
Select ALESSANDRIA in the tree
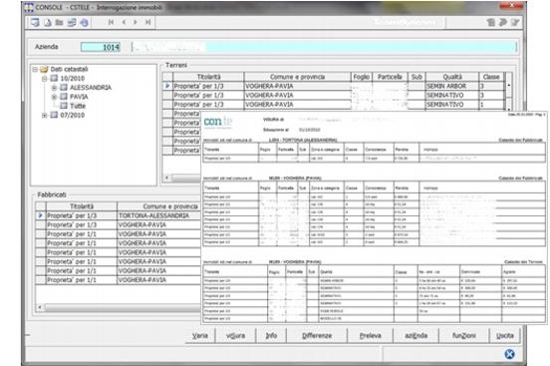91,88
